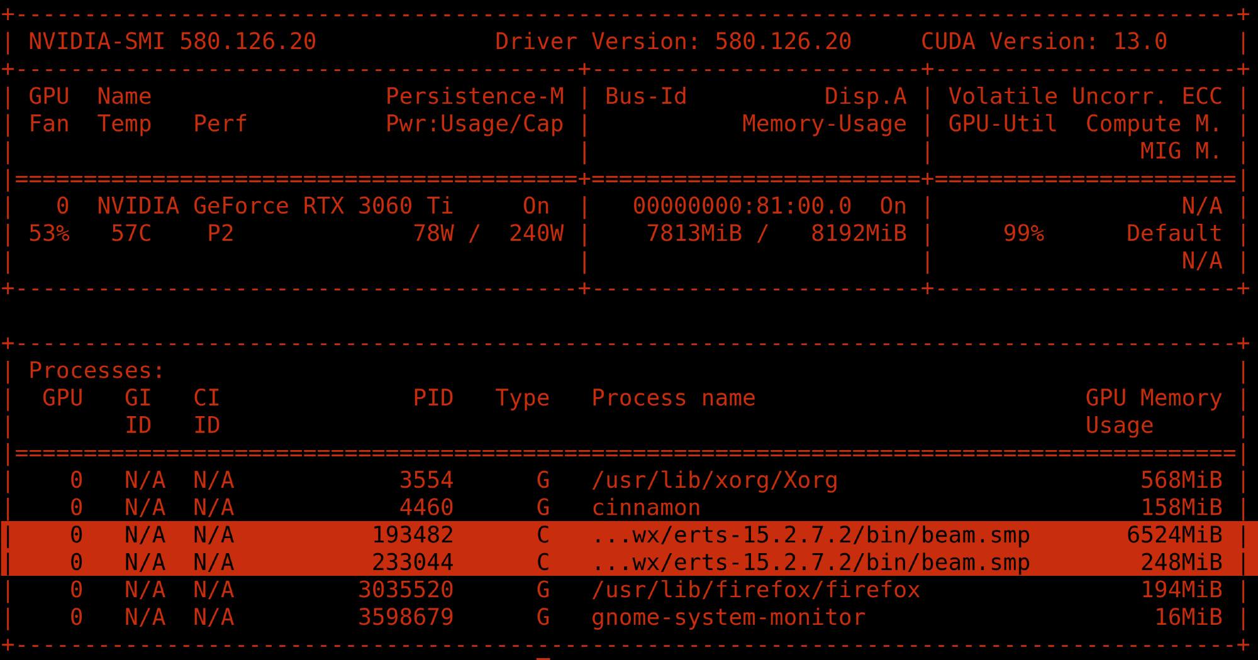1258x660 pixels.
Task: Click the 248MiB usage in highlighted row
Action: point(1181,562)
